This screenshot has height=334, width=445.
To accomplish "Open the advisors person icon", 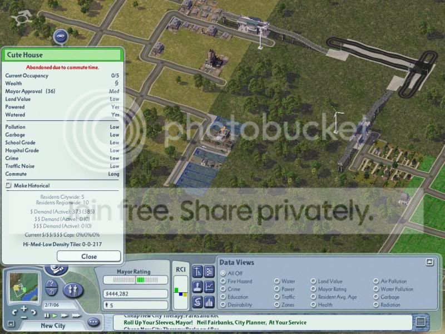I will coord(197,287).
